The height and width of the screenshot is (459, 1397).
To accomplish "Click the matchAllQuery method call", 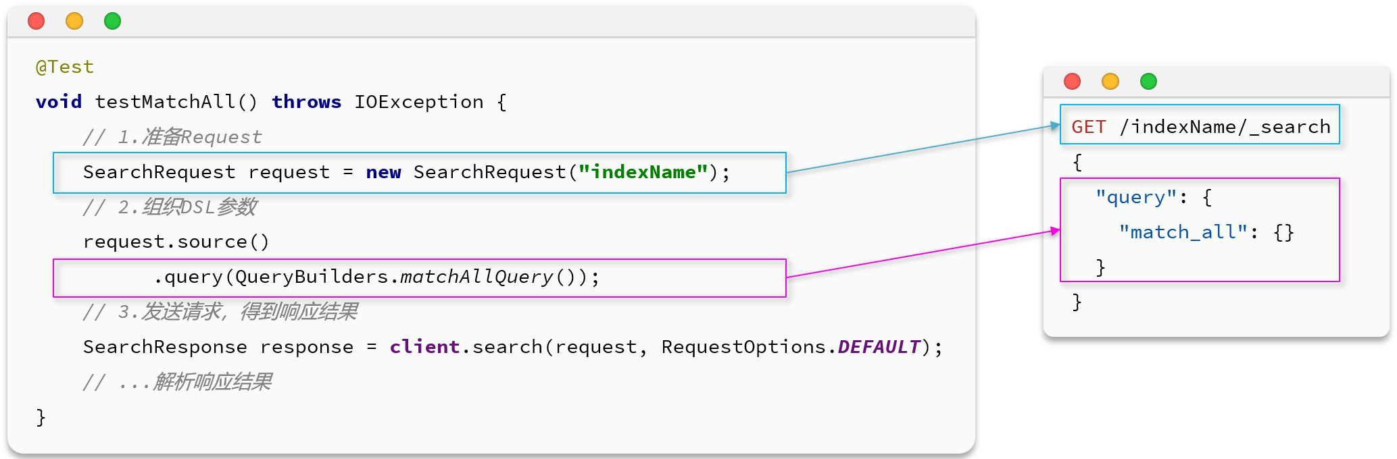I will point(476,277).
